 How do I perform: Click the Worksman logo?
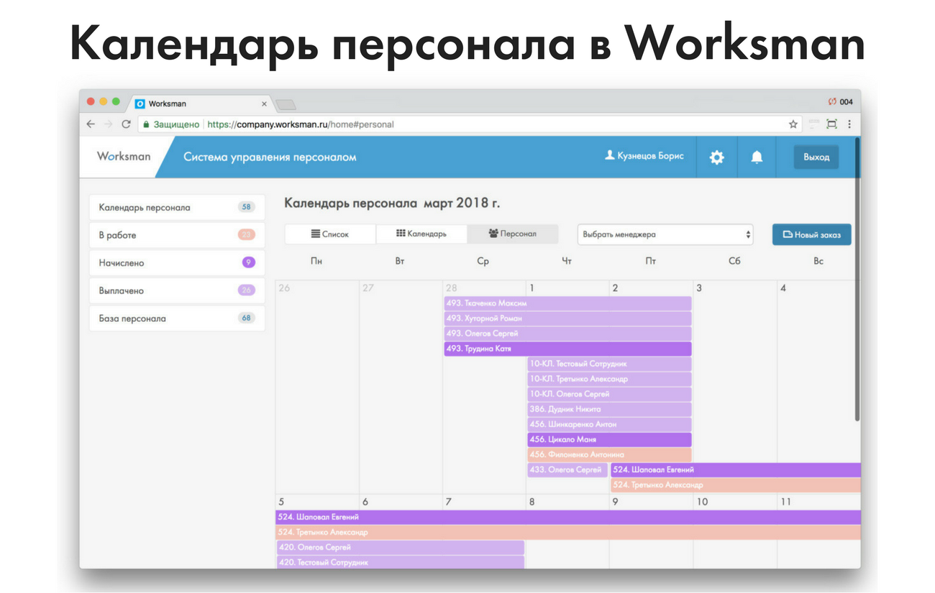124,156
